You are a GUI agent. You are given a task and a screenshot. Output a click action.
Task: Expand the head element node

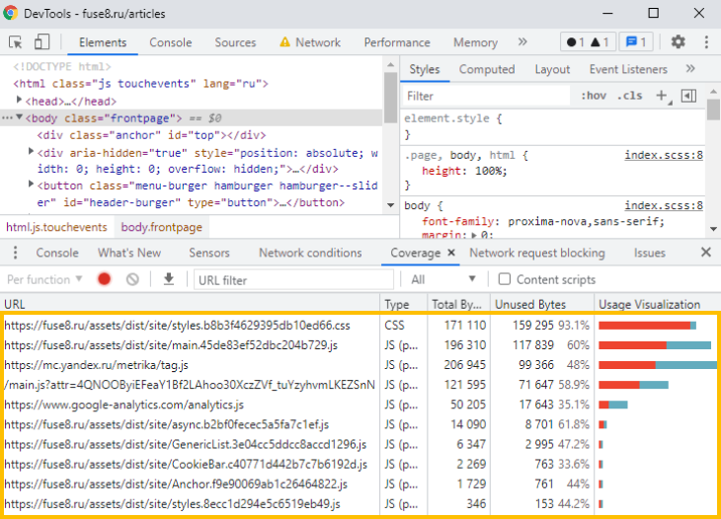point(20,102)
